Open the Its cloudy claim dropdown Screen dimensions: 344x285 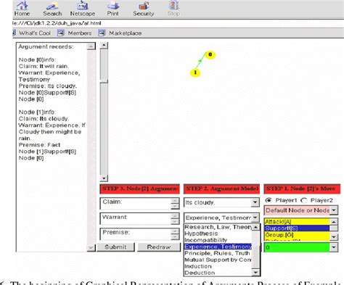(255, 202)
